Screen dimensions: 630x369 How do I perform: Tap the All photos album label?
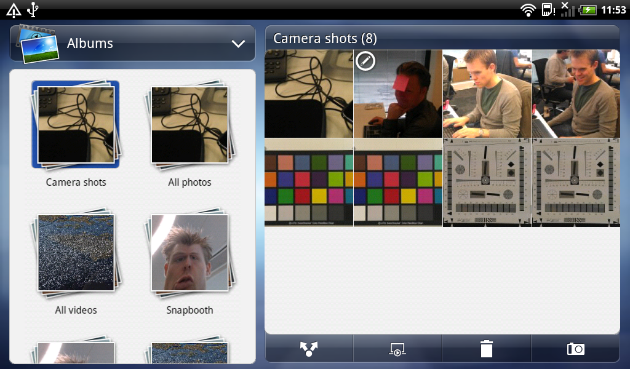pos(189,182)
